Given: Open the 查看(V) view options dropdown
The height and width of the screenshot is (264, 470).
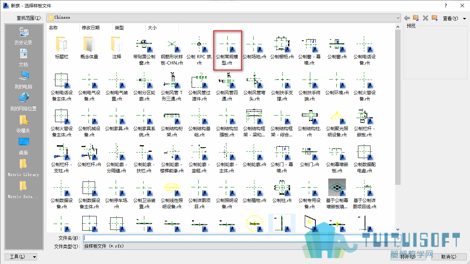Looking at the screenshot, I should tap(454, 18).
